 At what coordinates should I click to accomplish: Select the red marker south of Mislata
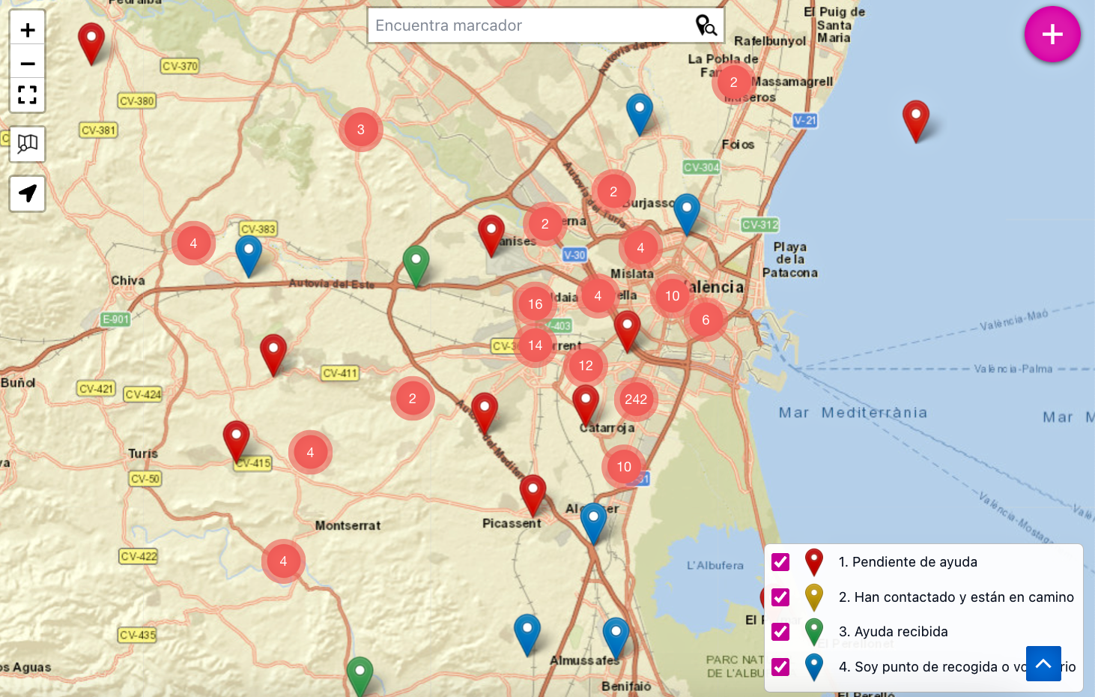627,331
